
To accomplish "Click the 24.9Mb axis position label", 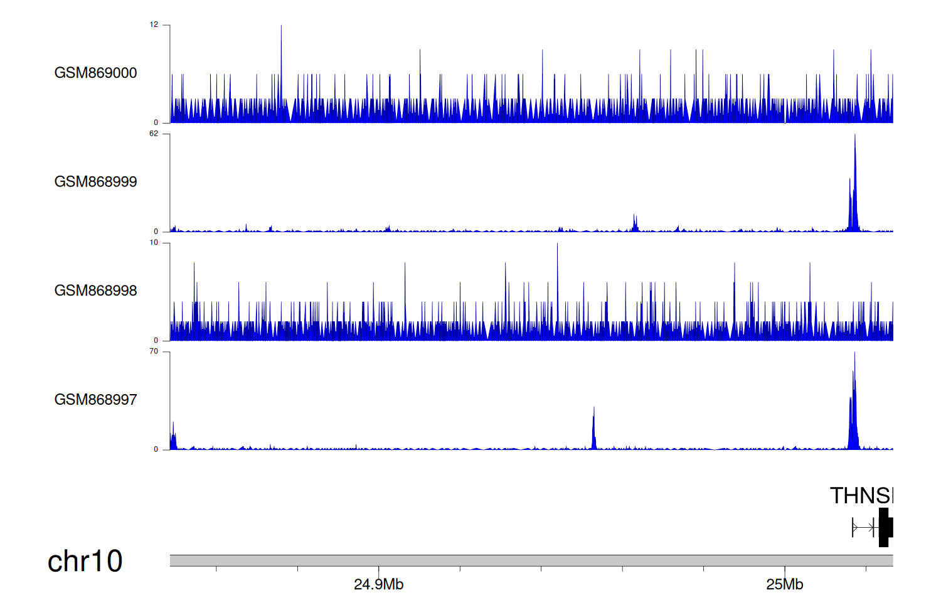I will (378, 585).
